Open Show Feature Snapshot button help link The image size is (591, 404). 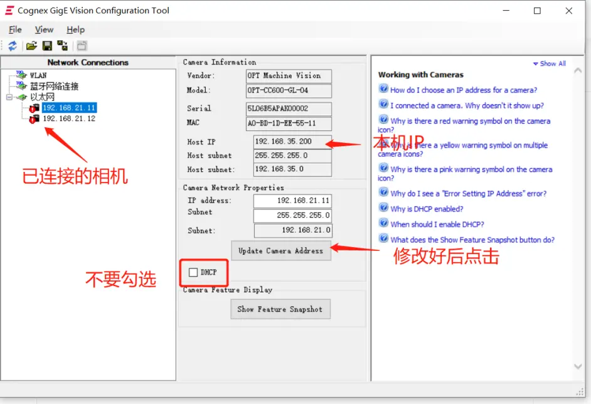[472, 240]
